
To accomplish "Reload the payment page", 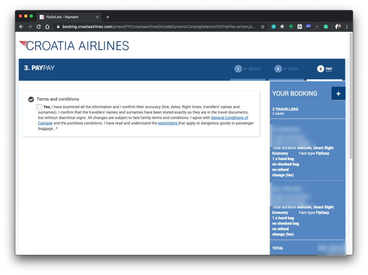I will [x=38, y=27].
